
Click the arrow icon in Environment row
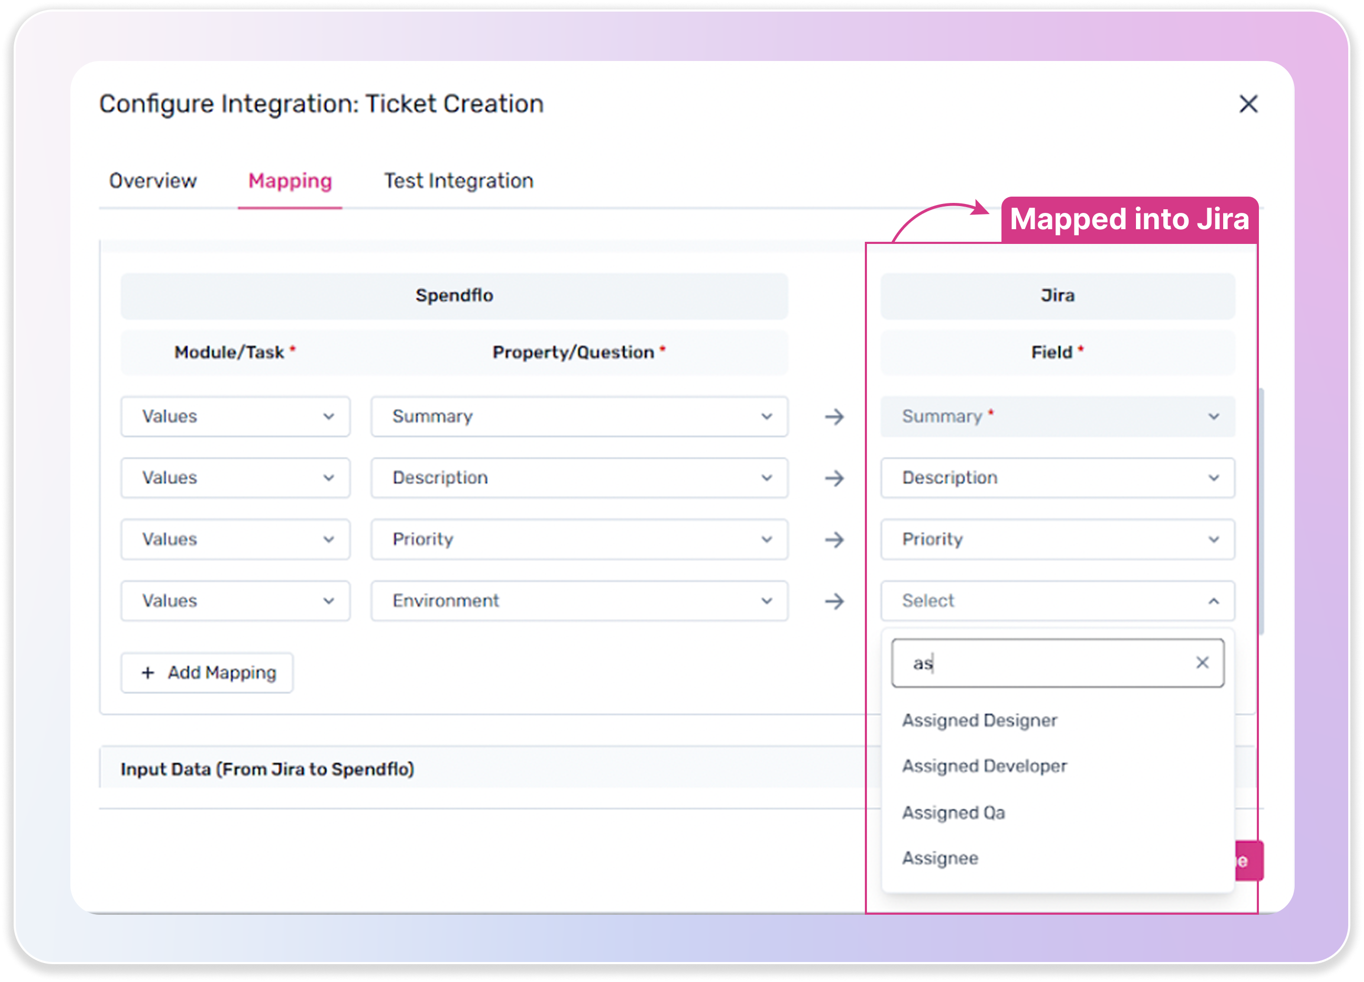point(834,600)
